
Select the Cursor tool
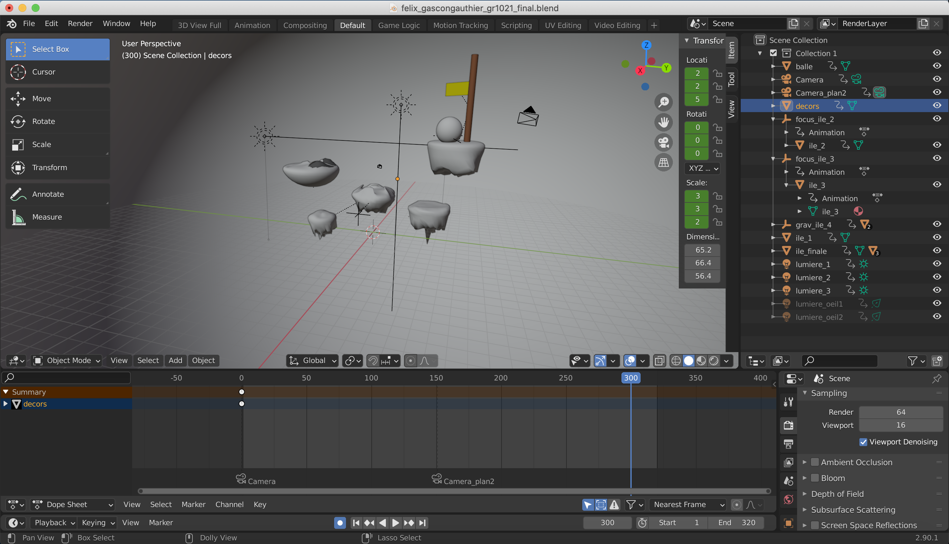[43, 72]
